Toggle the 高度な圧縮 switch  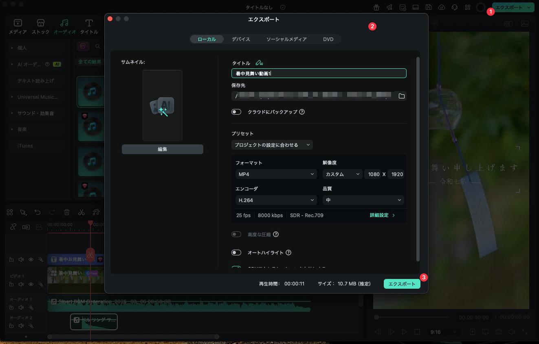(236, 234)
